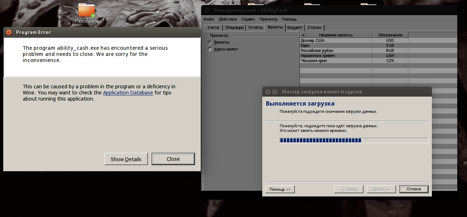467x217 pixels.
Task: Click the wizard dialog's title bar close icon
Action: tap(268, 92)
